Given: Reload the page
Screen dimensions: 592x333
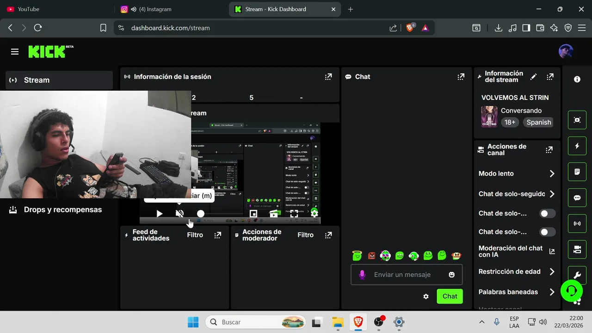Looking at the screenshot, I should (38, 28).
